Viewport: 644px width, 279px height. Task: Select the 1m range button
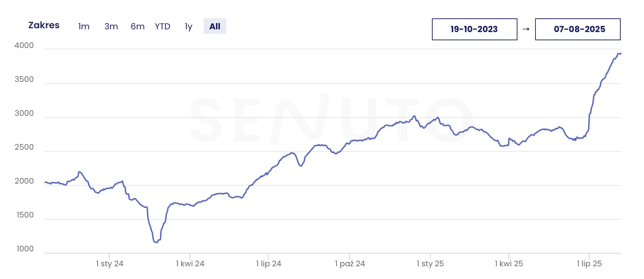click(84, 26)
